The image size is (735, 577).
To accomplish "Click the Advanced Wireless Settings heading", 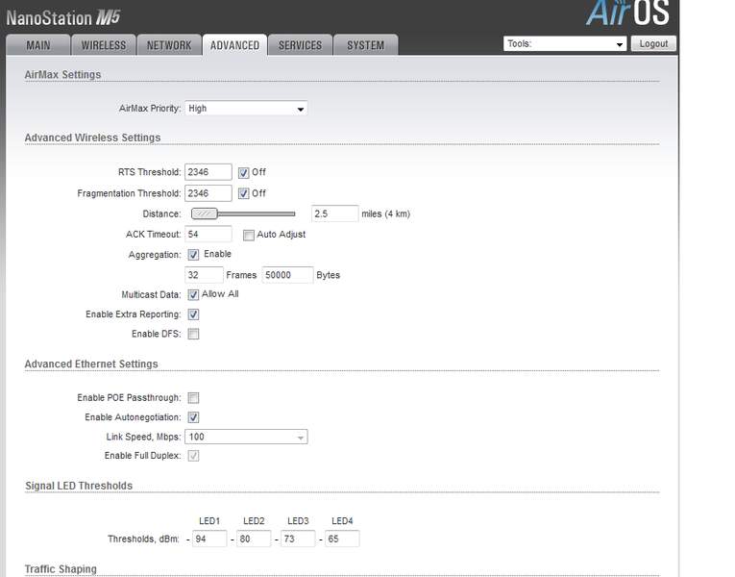I will click(92, 138).
